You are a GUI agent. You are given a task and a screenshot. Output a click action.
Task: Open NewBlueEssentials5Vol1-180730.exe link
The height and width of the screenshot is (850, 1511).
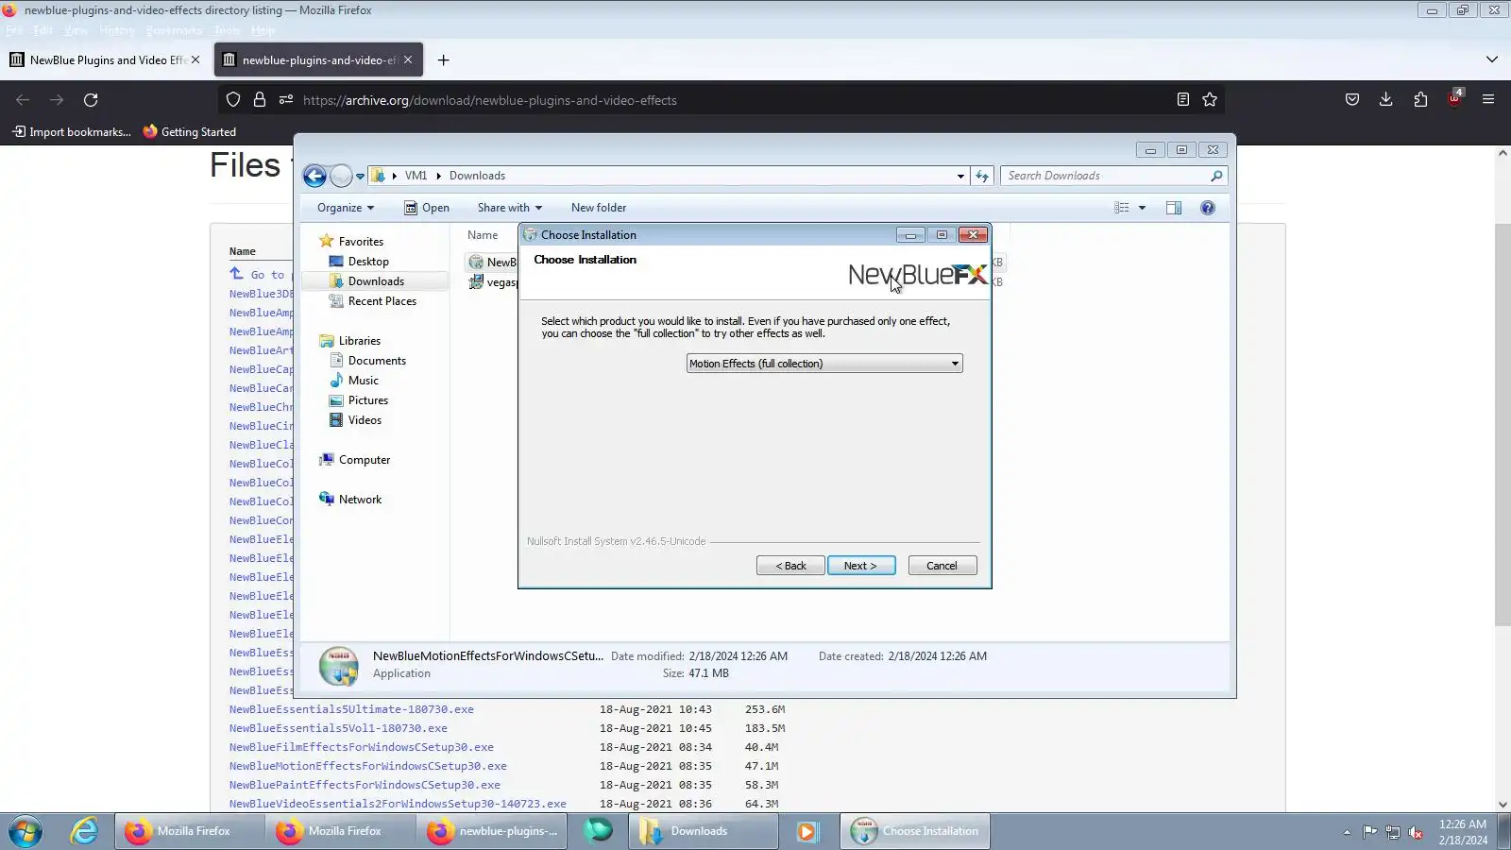(338, 728)
